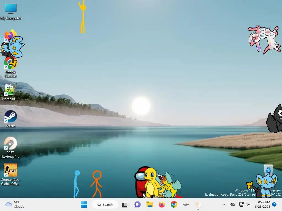Image resolution: width=282 pixels, height=211 pixels.
Task: Open the network status tray icon
Action: (241, 204)
